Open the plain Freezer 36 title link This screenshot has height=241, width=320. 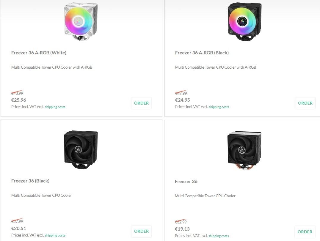pos(186,182)
